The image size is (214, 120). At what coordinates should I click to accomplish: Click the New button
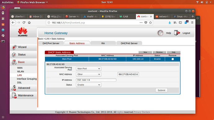pos(145,52)
